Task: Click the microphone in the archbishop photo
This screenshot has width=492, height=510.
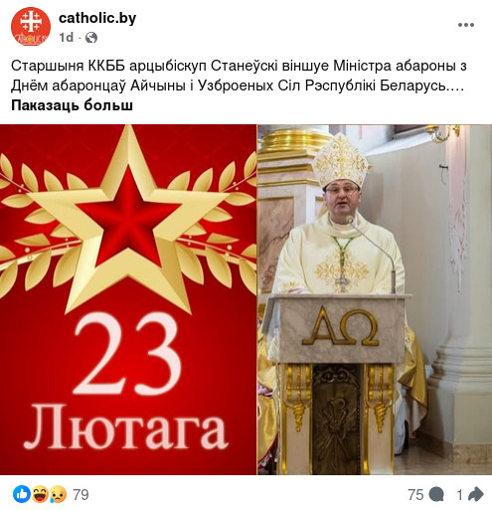Action: click(350, 221)
